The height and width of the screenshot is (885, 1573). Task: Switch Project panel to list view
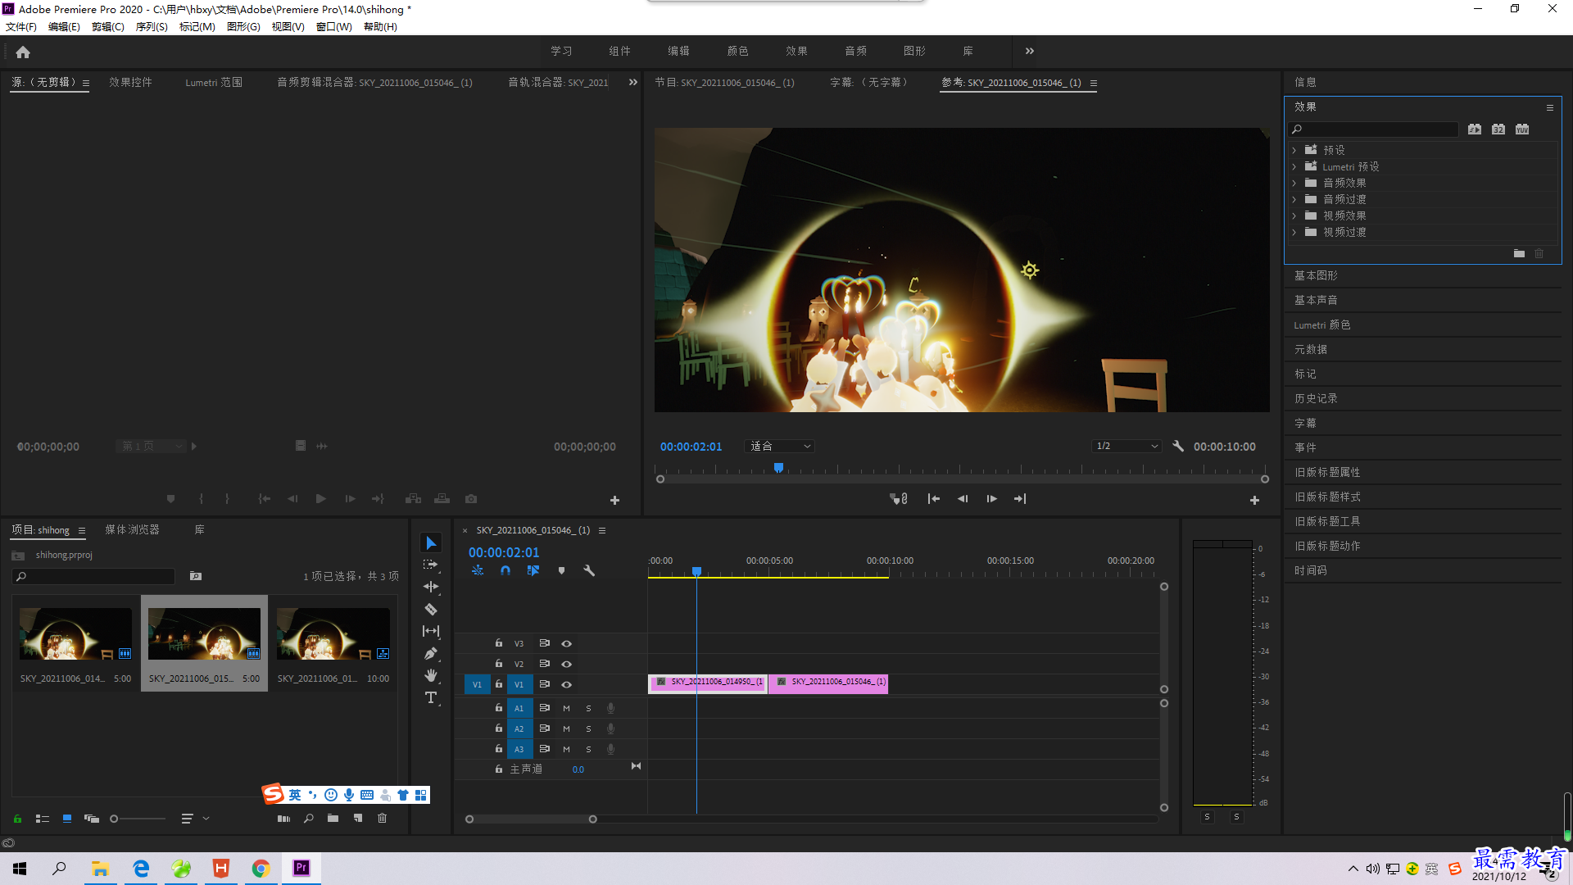coord(43,819)
